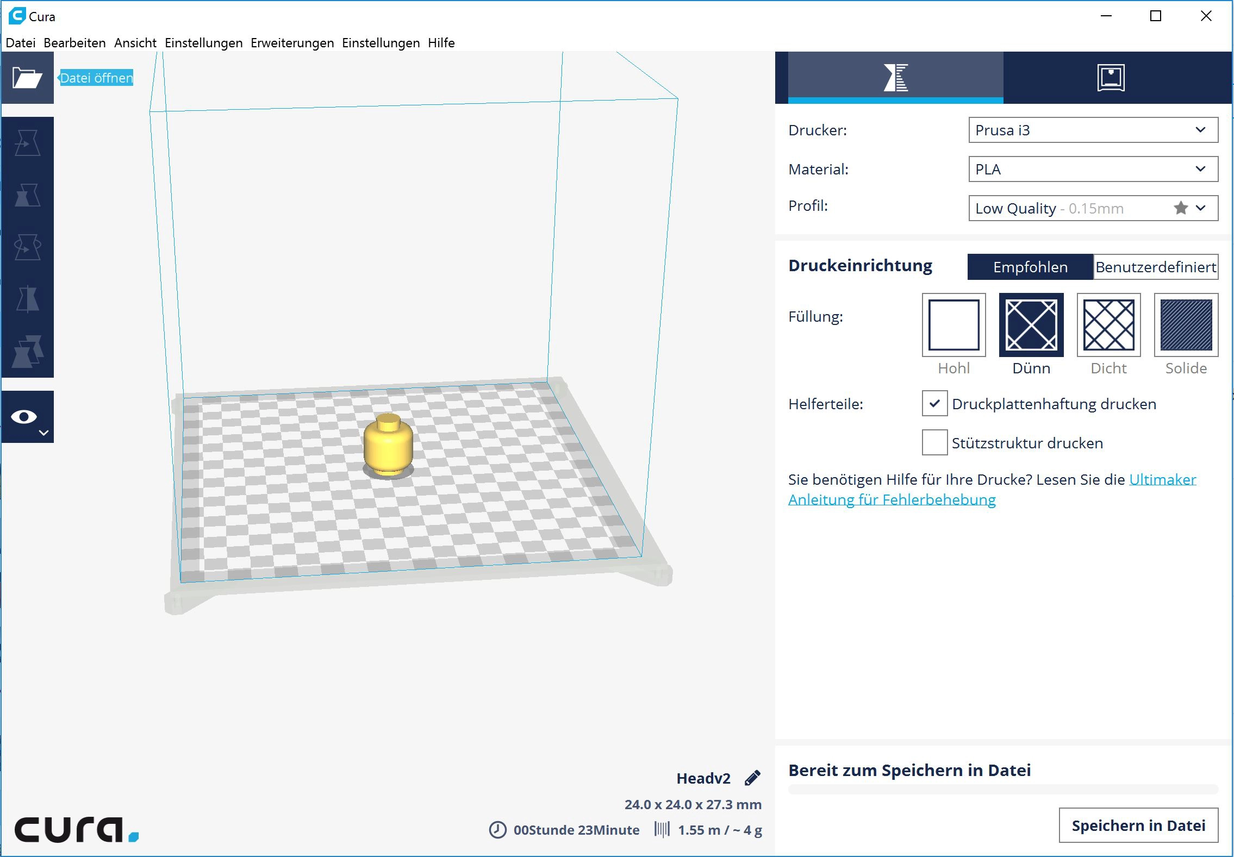This screenshot has height=857, width=1234.
Task: Click the Cura logo in title bar
Action: coord(17,16)
